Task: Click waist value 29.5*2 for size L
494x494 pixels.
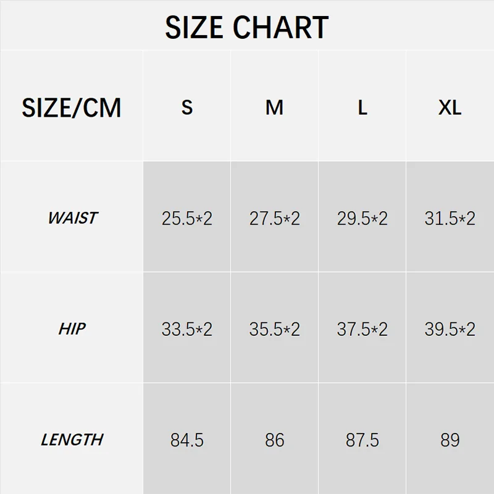Action: [x=362, y=219]
